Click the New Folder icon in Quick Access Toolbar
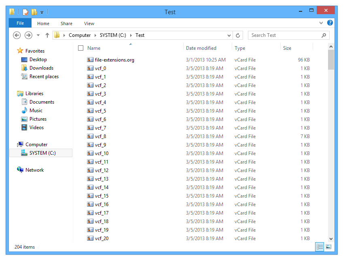The height and width of the screenshot is (262, 345). (x=34, y=12)
